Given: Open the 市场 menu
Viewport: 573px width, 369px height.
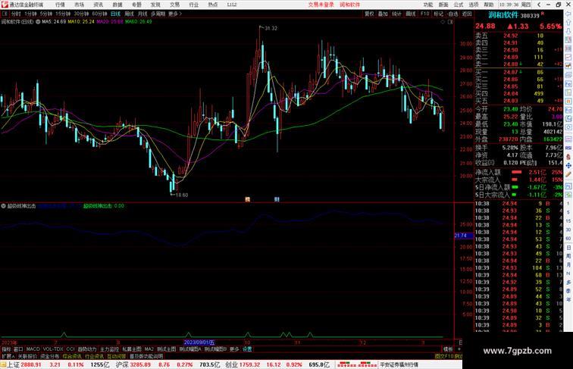Looking at the screenshot, I should click(79, 5).
